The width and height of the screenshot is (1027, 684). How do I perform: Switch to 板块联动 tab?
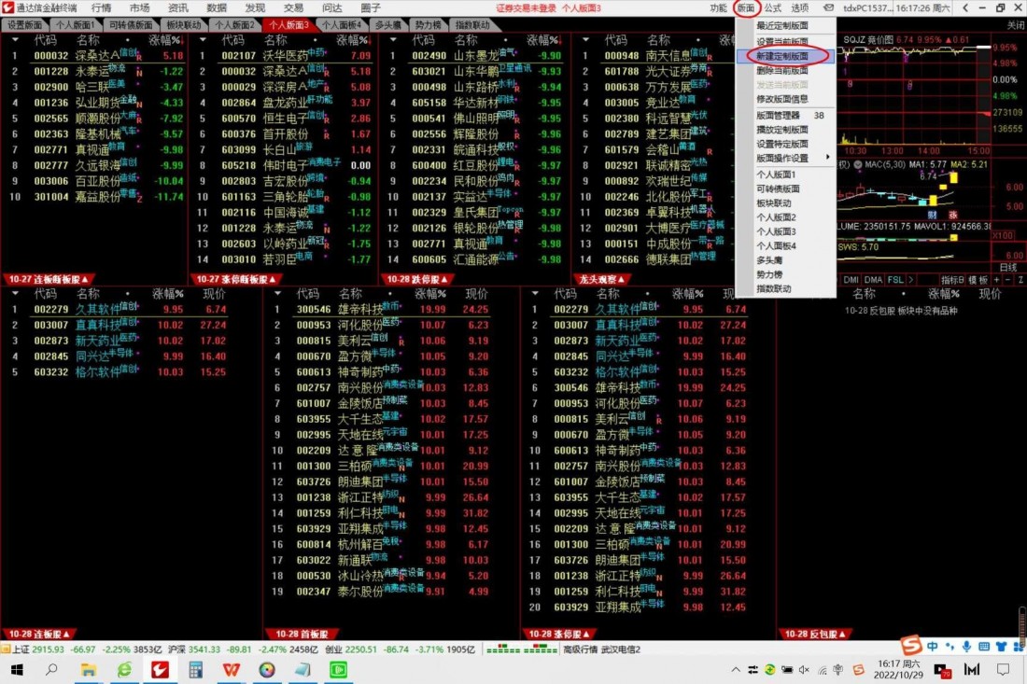[x=184, y=25]
